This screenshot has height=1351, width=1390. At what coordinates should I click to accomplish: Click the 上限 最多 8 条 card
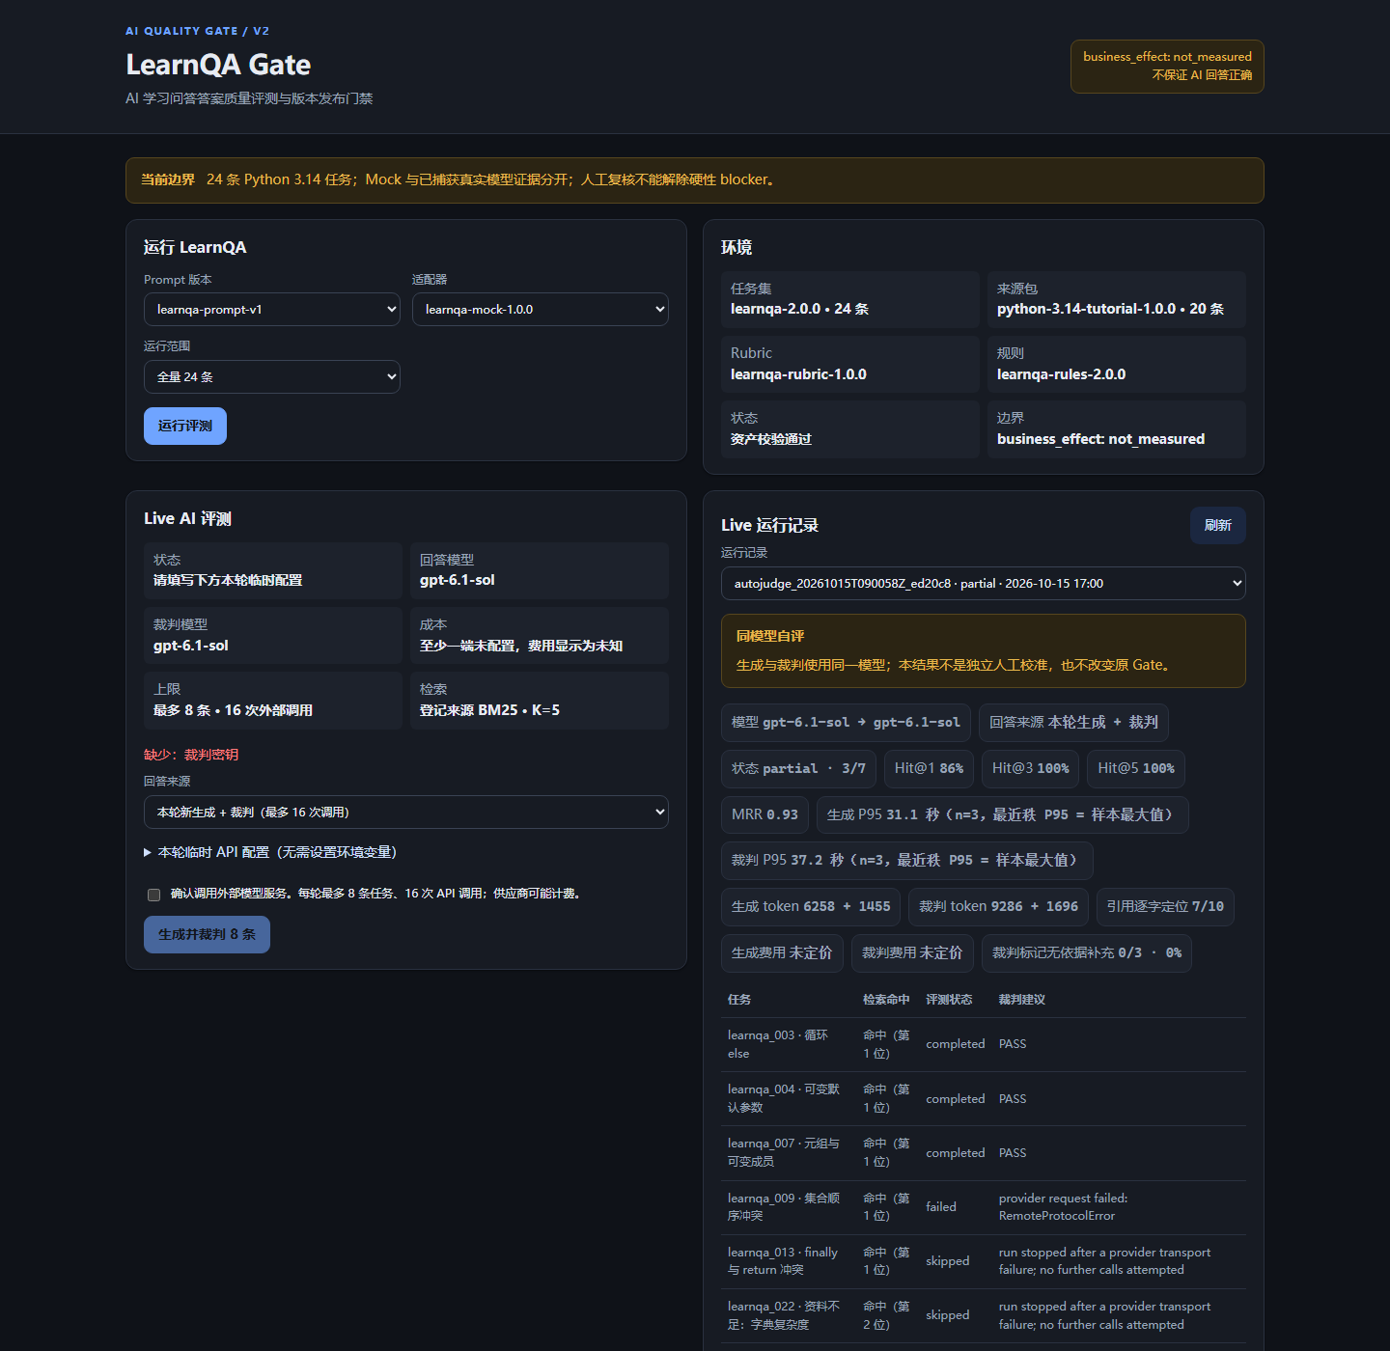pyautogui.click(x=272, y=700)
